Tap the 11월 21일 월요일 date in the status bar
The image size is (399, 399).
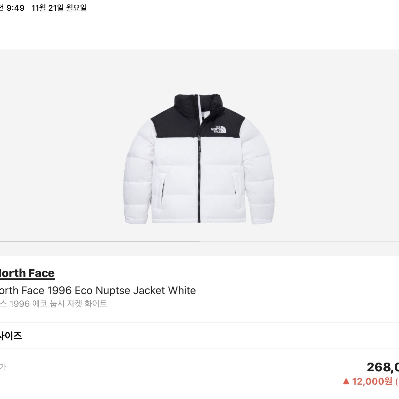click(x=59, y=8)
